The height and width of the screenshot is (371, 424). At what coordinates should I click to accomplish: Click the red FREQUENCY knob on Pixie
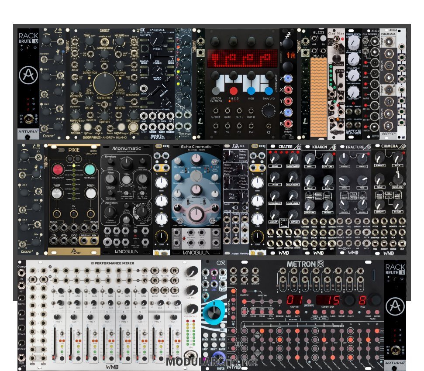click(58, 169)
